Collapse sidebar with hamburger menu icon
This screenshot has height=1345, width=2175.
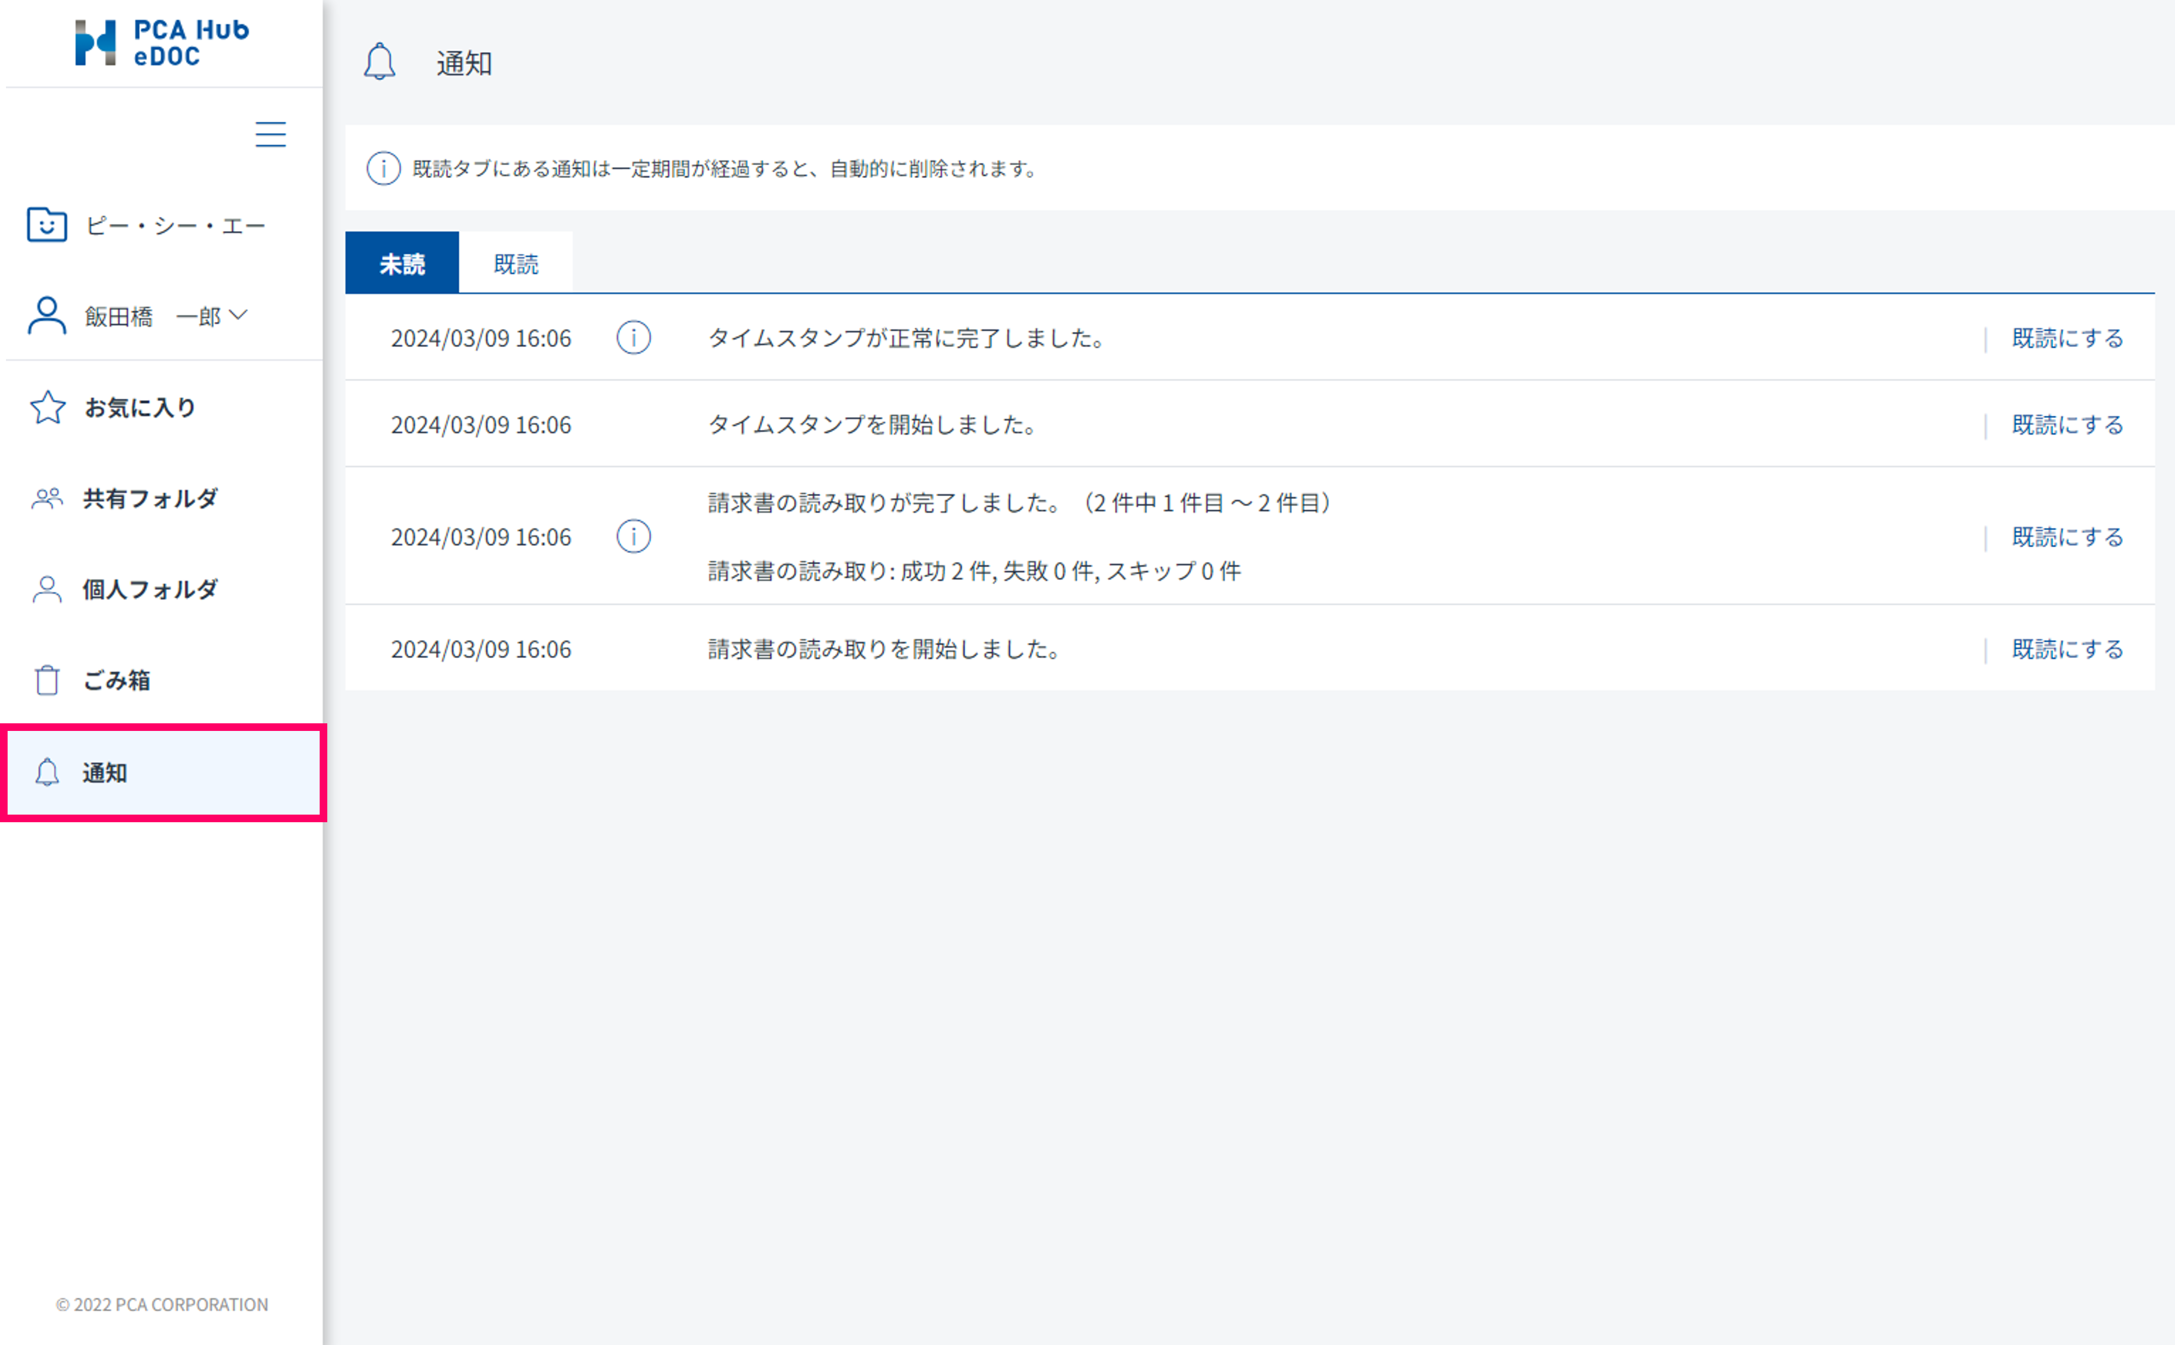click(x=270, y=134)
